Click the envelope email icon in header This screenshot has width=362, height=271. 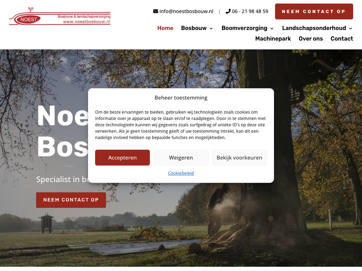[x=156, y=11]
